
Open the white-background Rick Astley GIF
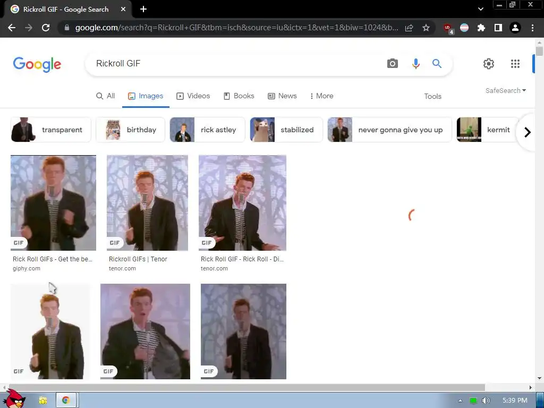pyautogui.click(x=50, y=331)
